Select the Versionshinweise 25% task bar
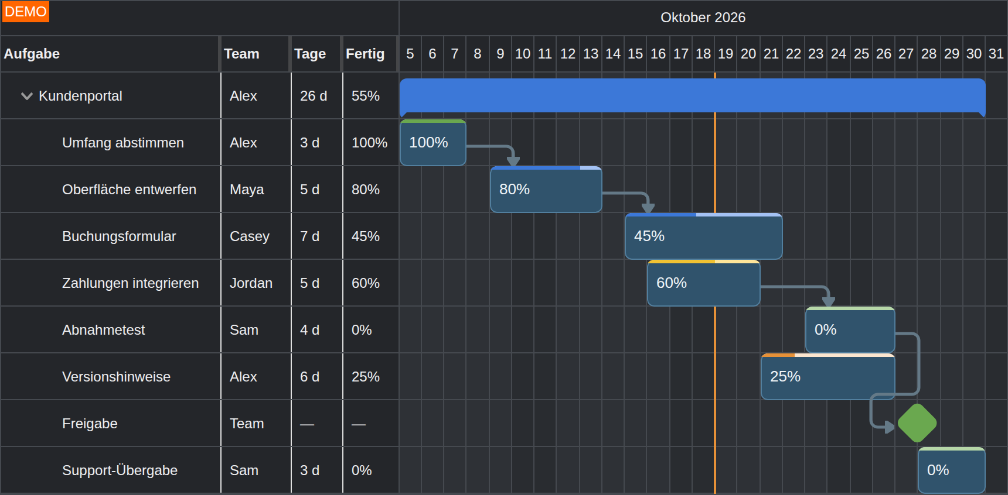 827,377
